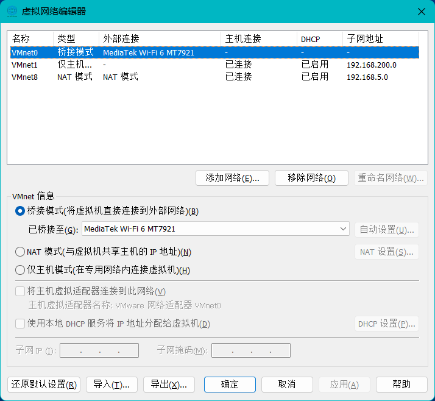
Task: Click the 名称 column header
Action: click(x=30, y=39)
